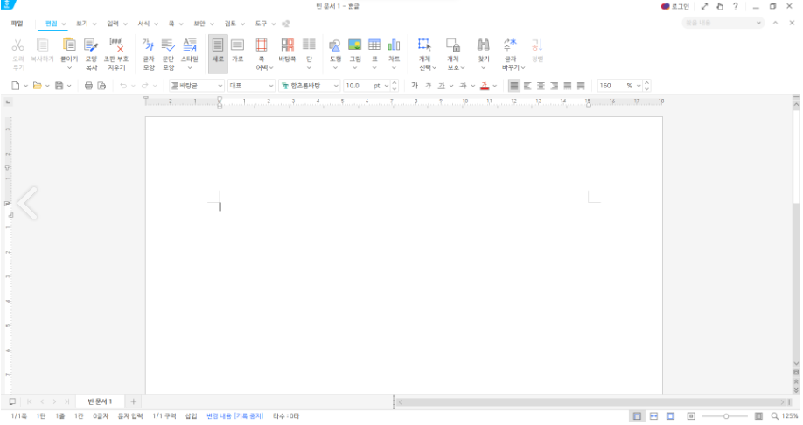The image size is (803, 425).
Task: Expand the Open folder dropdown arrow
Action: [47, 86]
